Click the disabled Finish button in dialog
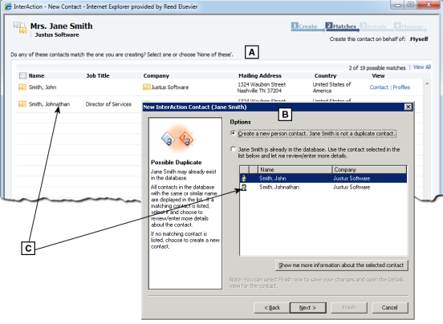The width and height of the screenshot is (443, 324). [349, 308]
